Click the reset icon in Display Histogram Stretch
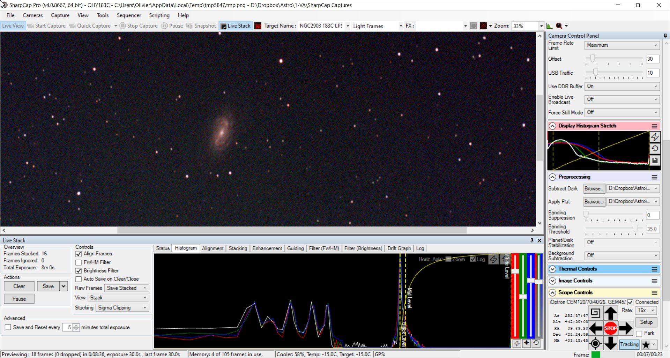The width and height of the screenshot is (670, 358). (x=655, y=148)
